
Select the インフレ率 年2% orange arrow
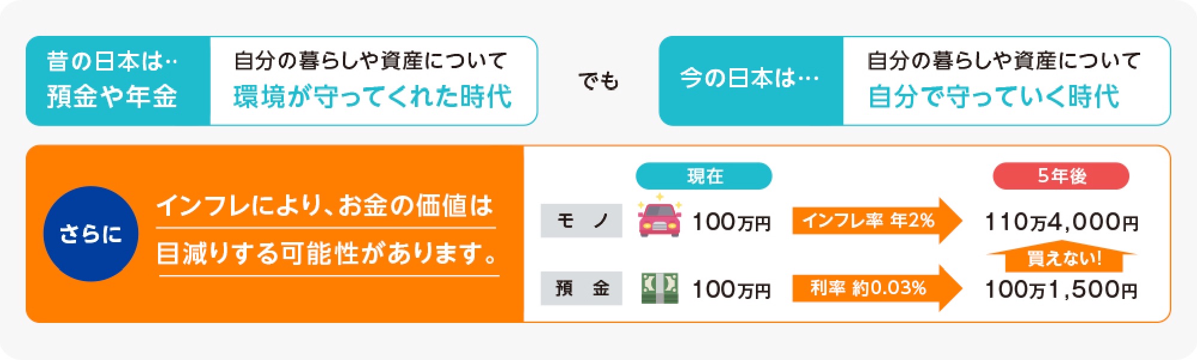coord(877,221)
